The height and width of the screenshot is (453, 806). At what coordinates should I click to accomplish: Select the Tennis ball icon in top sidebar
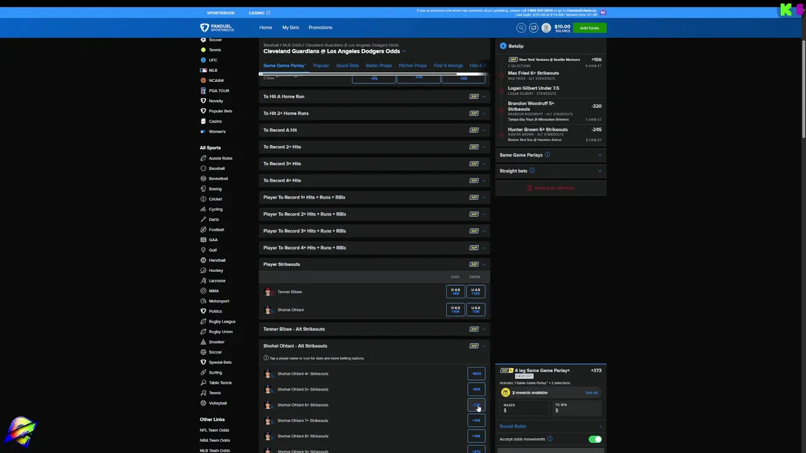203,50
